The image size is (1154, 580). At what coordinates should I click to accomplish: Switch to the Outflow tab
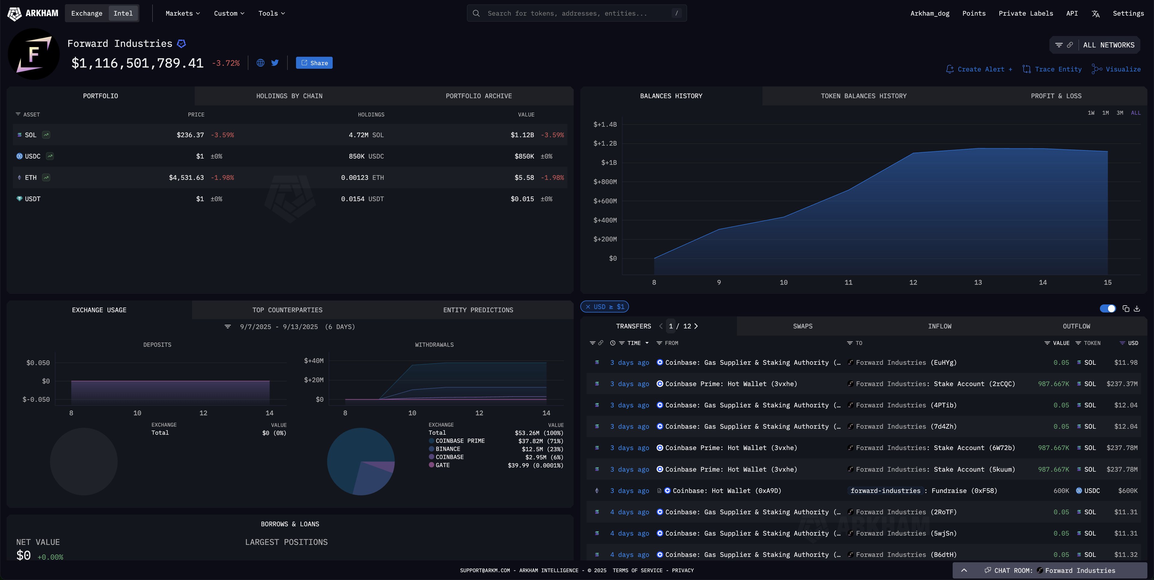coord(1076,326)
